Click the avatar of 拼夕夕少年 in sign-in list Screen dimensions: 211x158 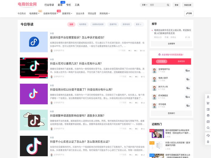[x=154, y=88]
